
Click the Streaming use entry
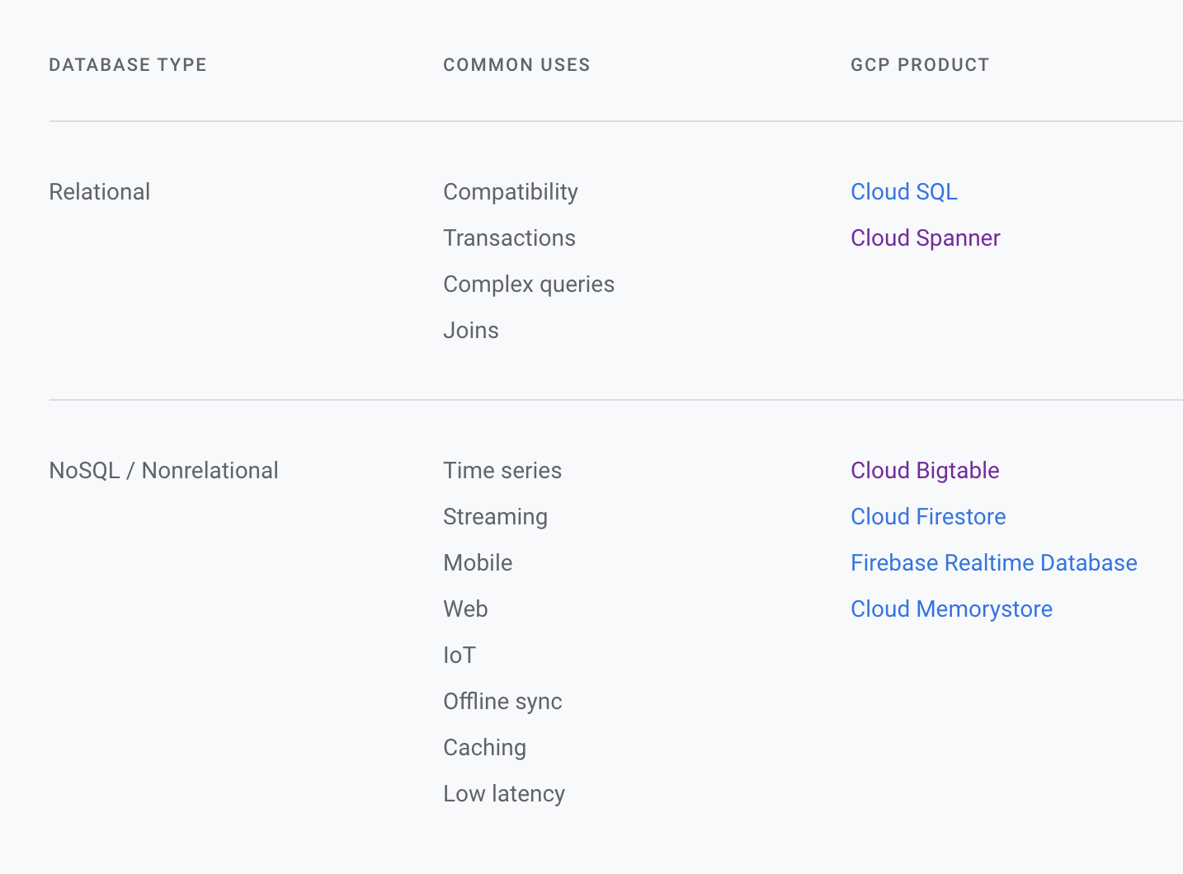[495, 517]
